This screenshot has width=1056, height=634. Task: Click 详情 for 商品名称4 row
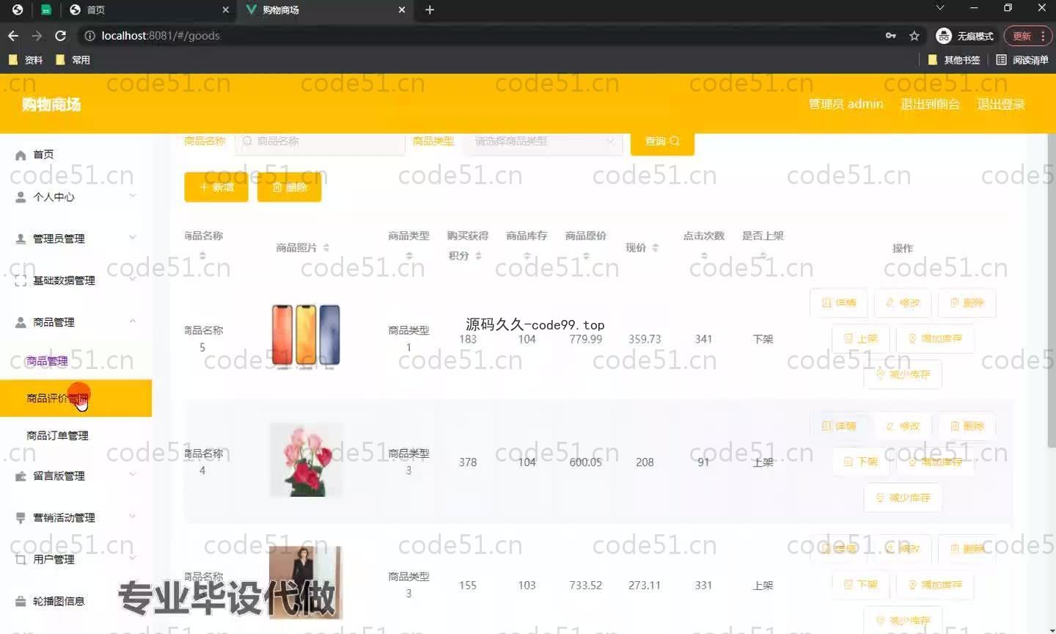click(839, 426)
